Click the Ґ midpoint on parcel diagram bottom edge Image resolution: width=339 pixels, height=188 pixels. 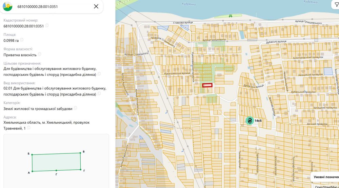(x=56, y=170)
